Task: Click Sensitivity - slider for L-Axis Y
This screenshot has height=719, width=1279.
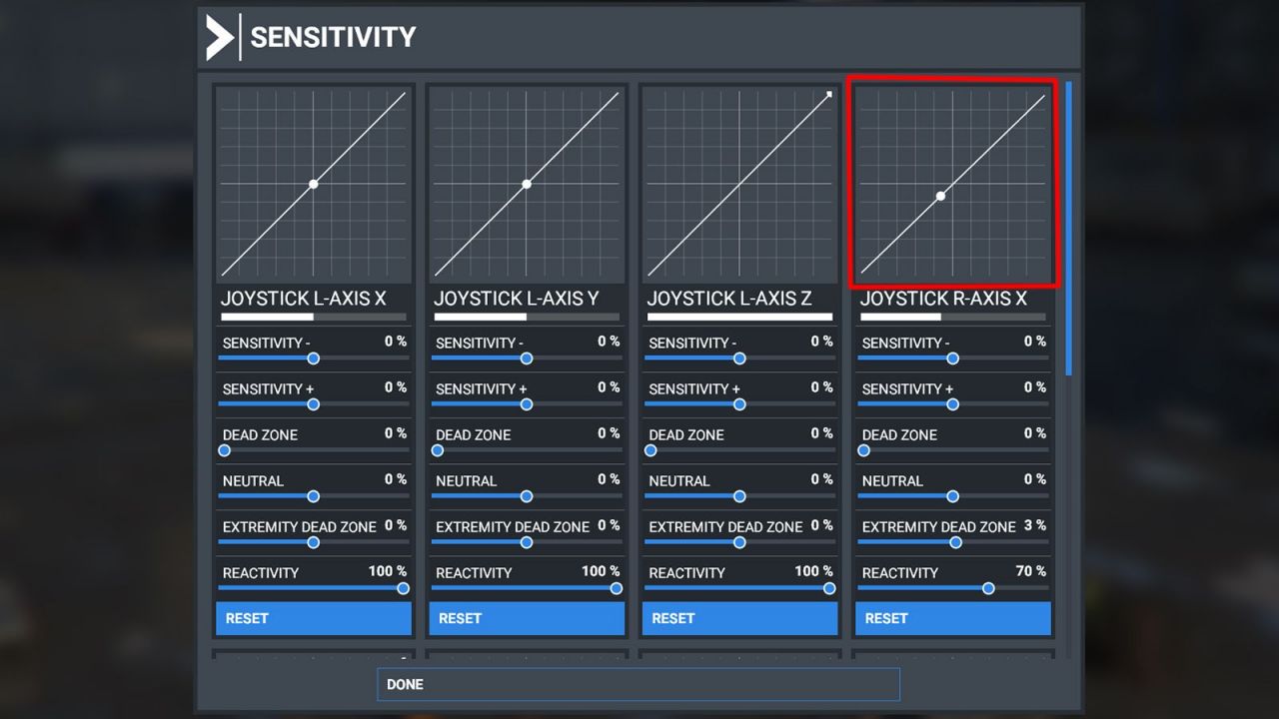Action: (x=527, y=359)
